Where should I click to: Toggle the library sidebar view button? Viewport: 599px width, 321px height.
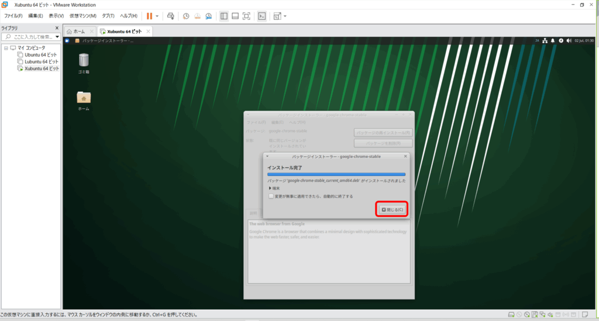click(223, 16)
